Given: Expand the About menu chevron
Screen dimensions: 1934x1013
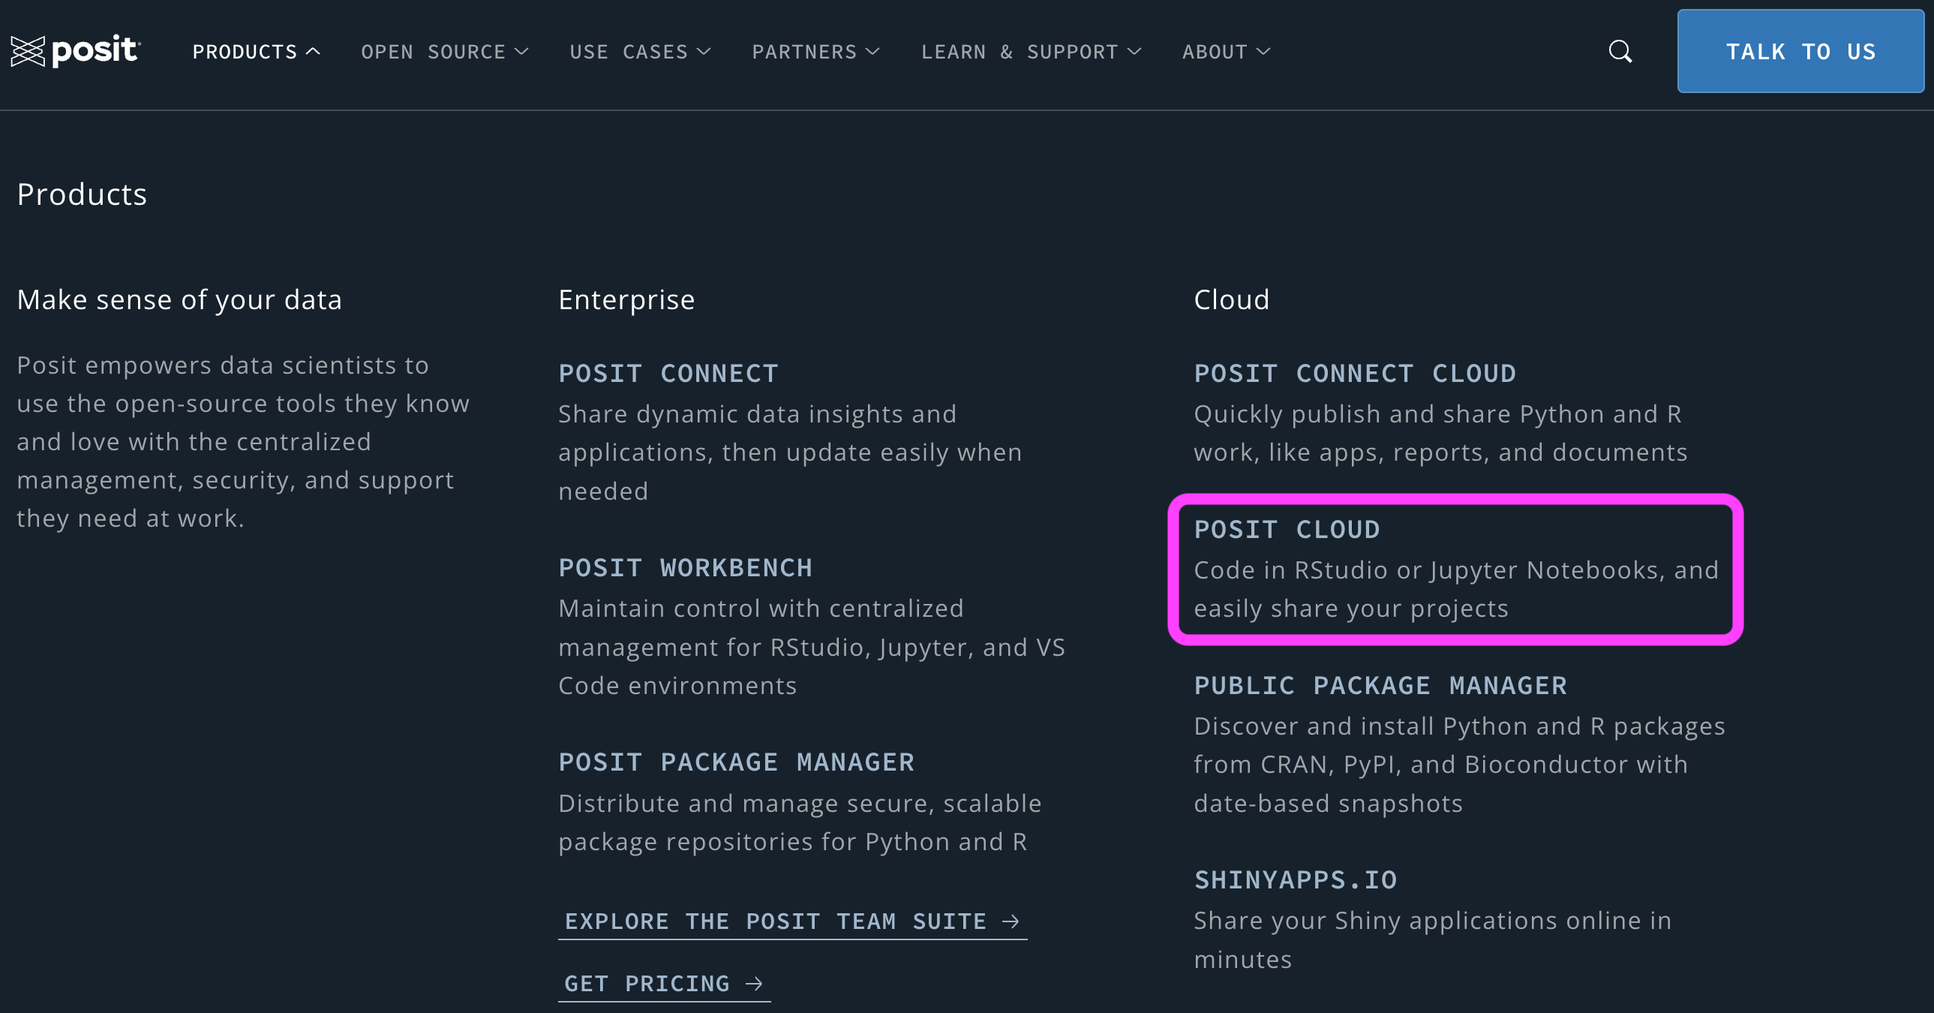Looking at the screenshot, I should (x=1263, y=51).
